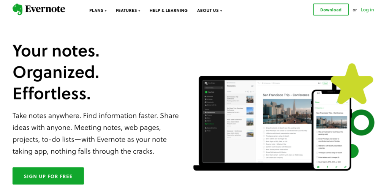
Task: Open Shared with Me in laptop sidebar
Action: (211, 105)
